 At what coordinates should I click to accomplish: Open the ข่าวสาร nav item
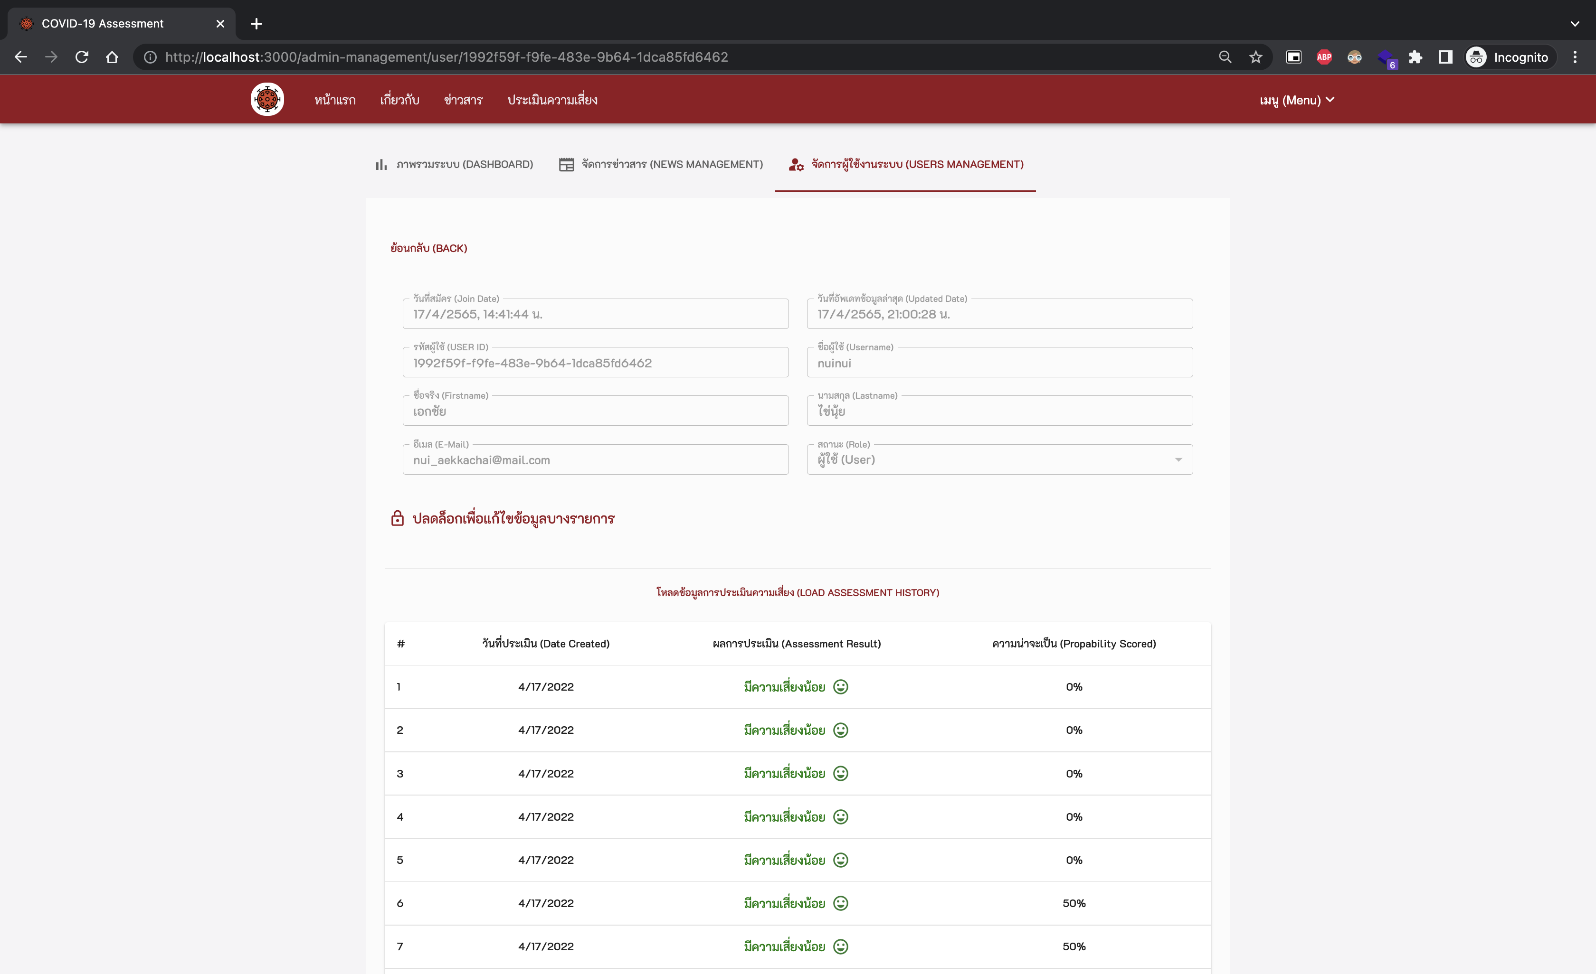(x=463, y=100)
